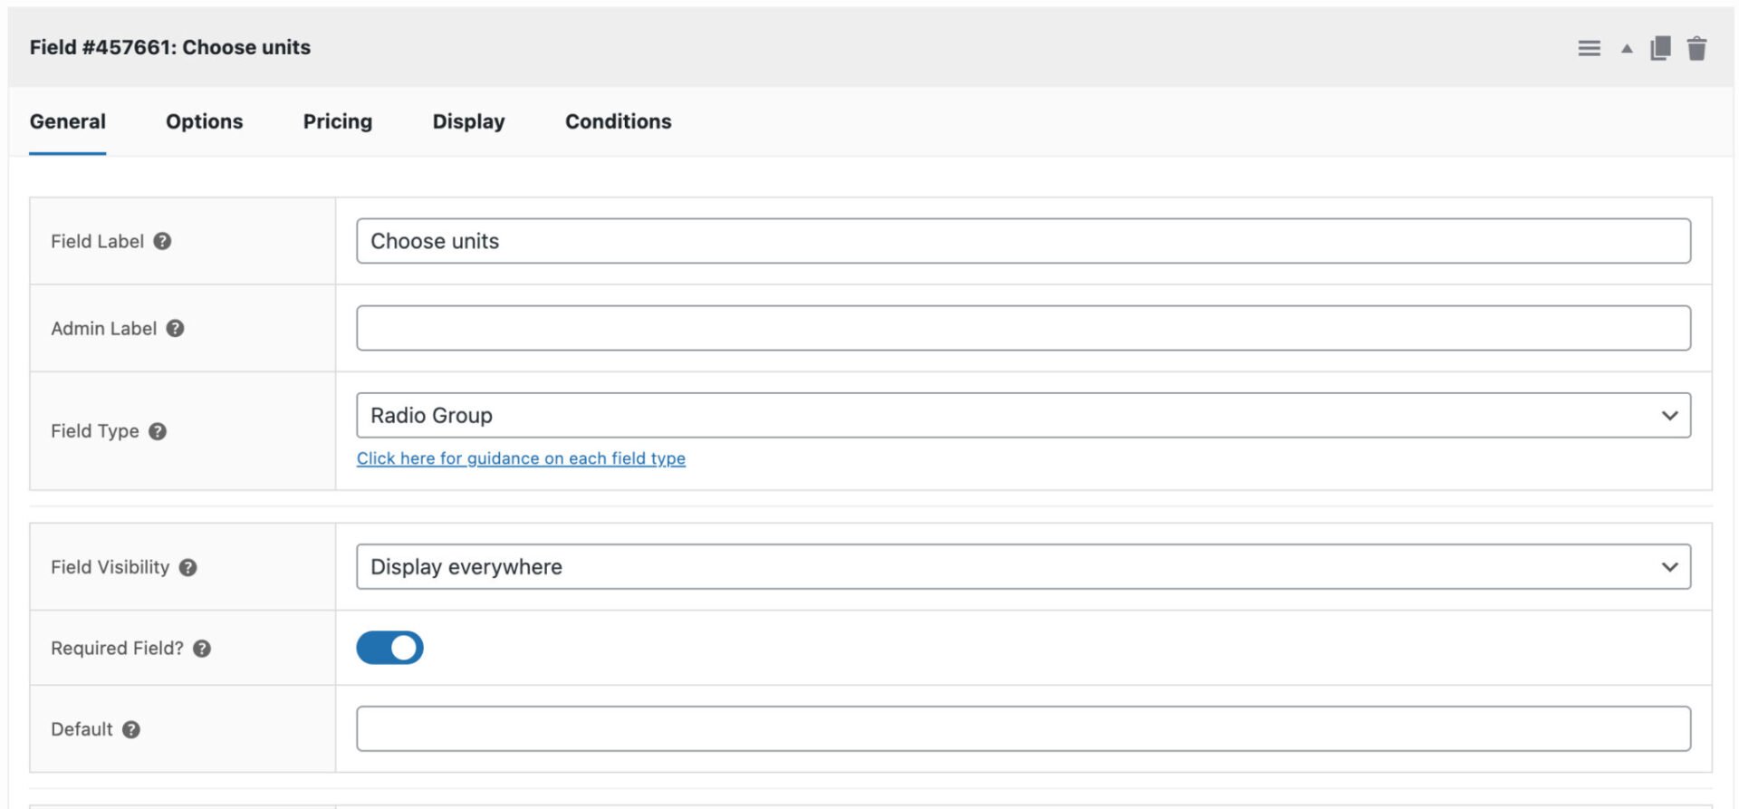
Task: View the Field Visibility help icon
Action: point(187,567)
